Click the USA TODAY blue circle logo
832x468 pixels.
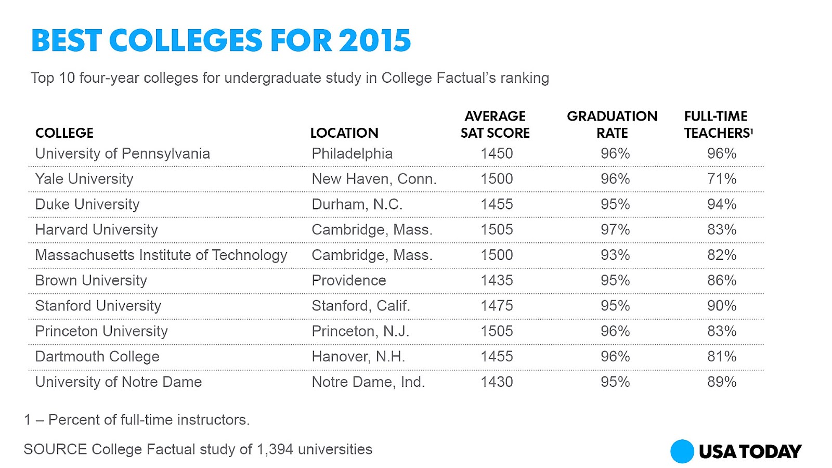[682, 451]
